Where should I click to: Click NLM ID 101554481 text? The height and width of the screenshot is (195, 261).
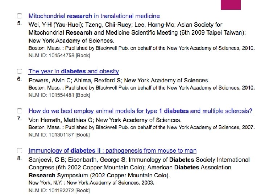(x=59, y=95)
